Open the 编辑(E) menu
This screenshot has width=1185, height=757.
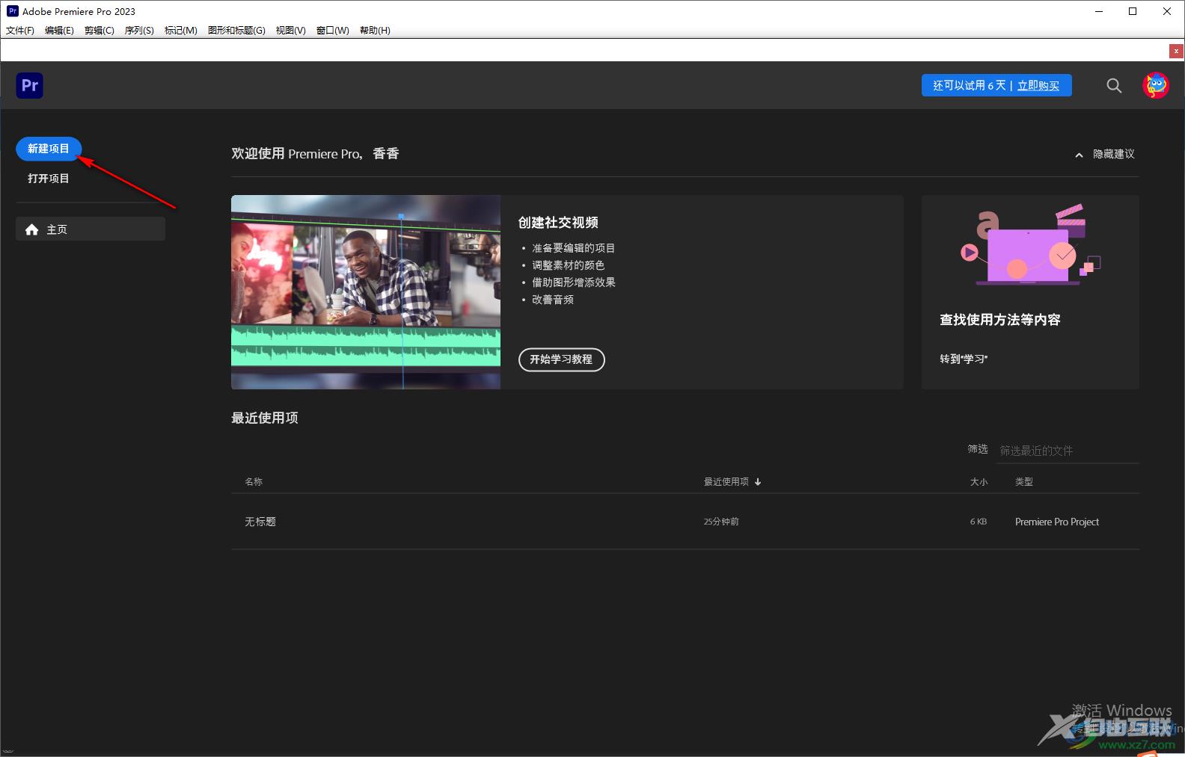pyautogui.click(x=59, y=31)
